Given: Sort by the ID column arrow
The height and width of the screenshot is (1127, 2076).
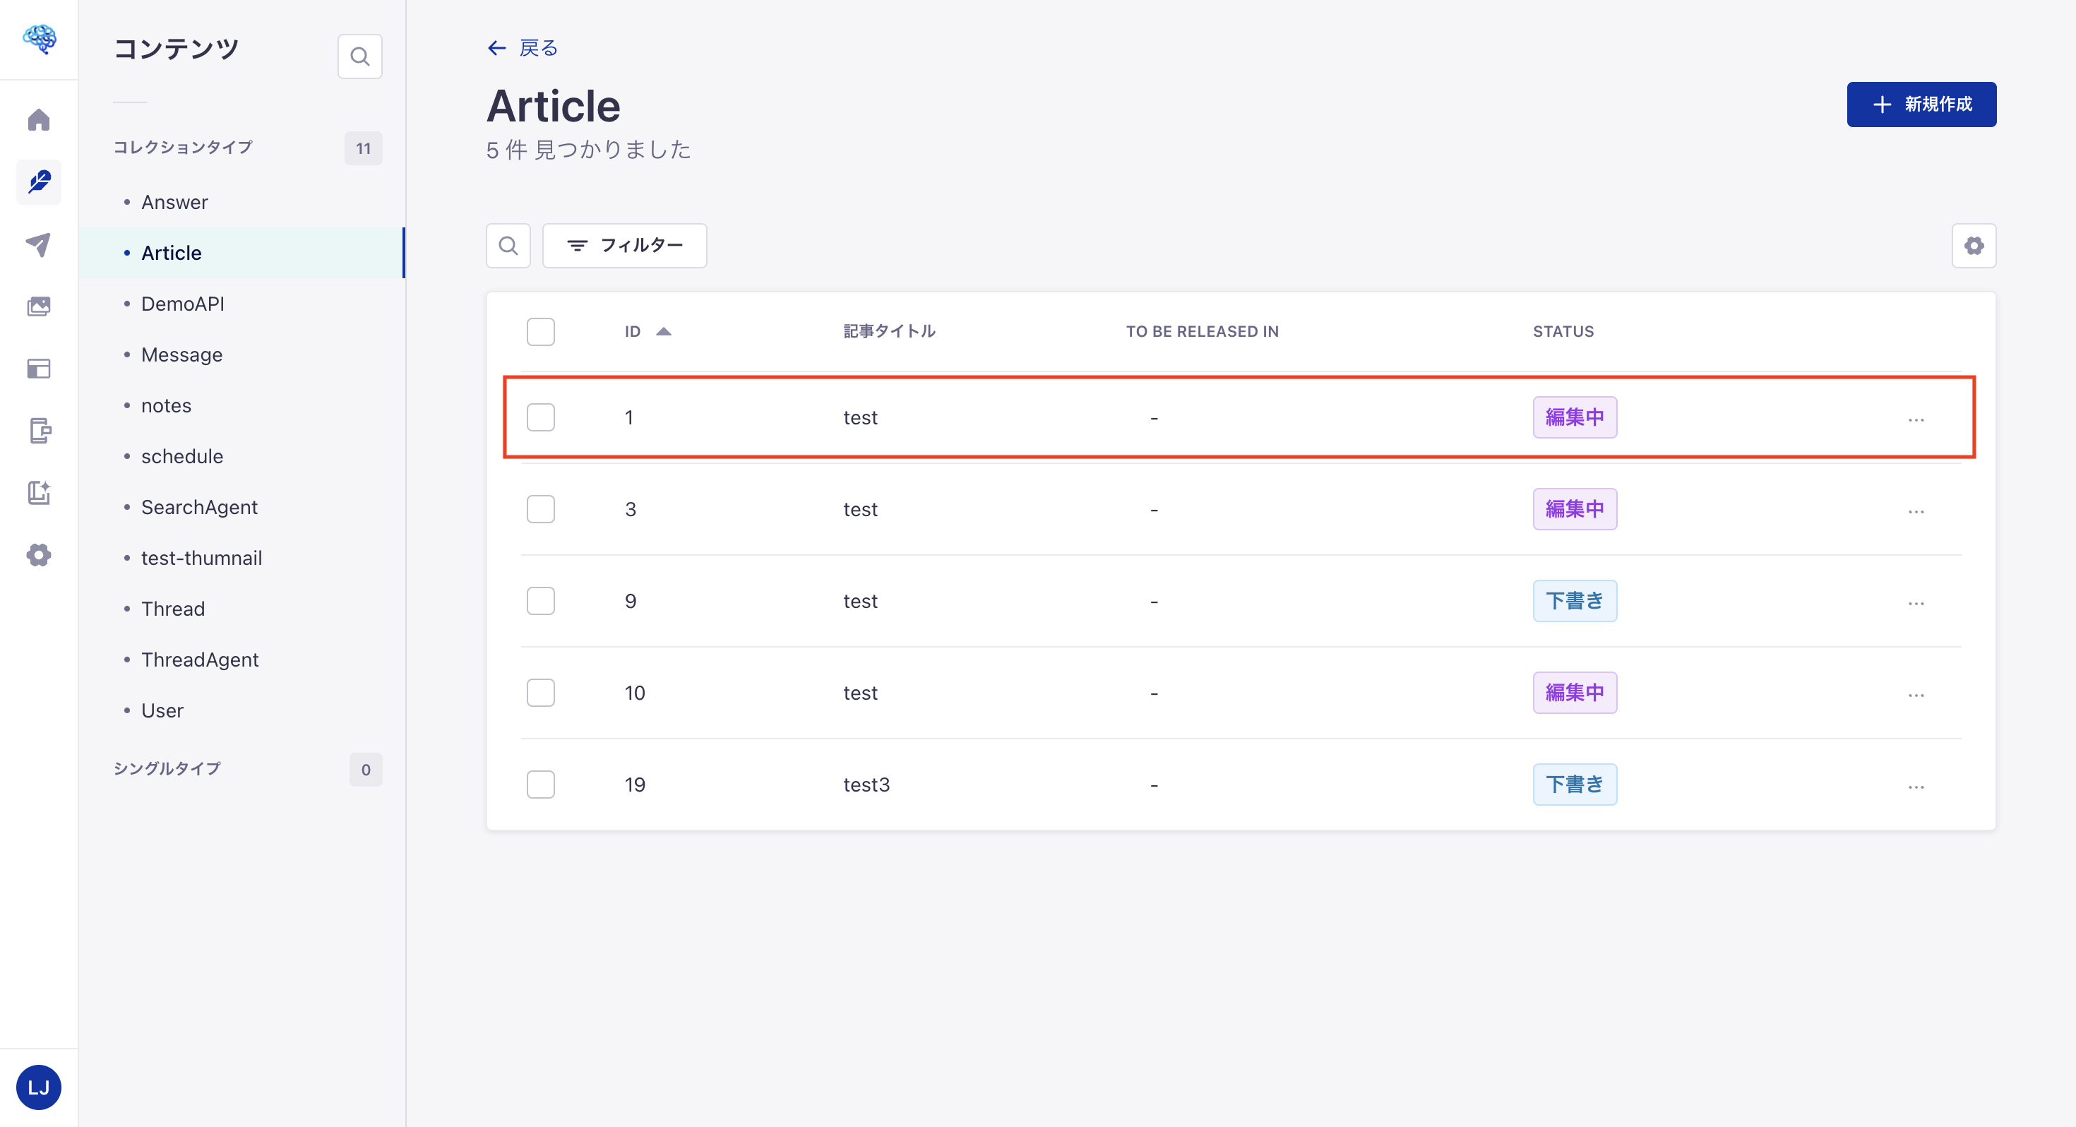Looking at the screenshot, I should pyautogui.click(x=663, y=331).
